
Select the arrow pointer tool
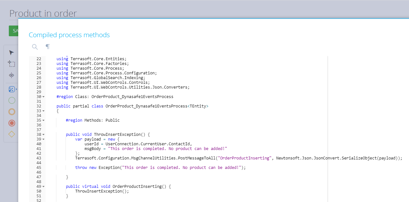(x=12, y=53)
